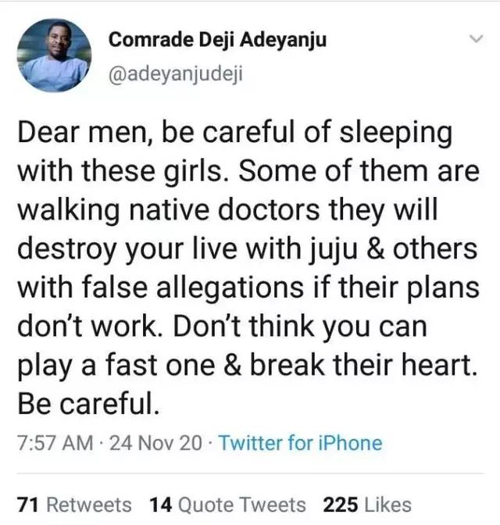Viewport: 500px width, 525px height.
Task: Expand the tweet options chevron
Action: [x=476, y=38]
